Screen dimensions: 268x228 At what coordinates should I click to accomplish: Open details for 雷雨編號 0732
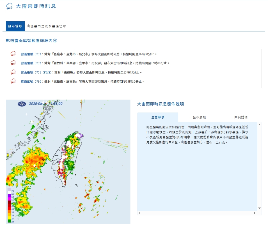[31, 63]
